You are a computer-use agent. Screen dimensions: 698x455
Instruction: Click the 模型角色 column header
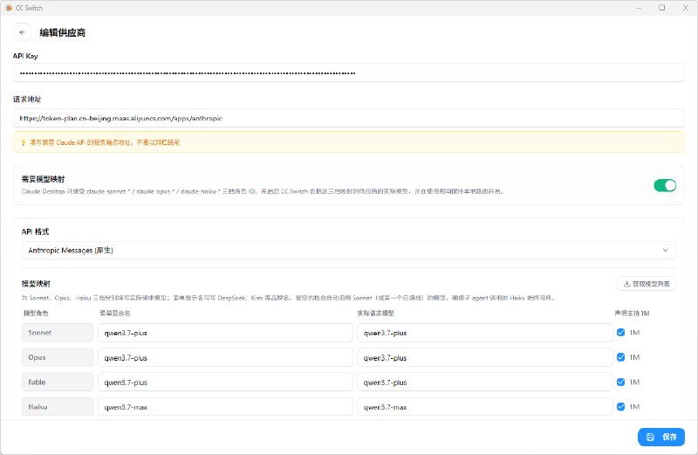tap(36, 314)
